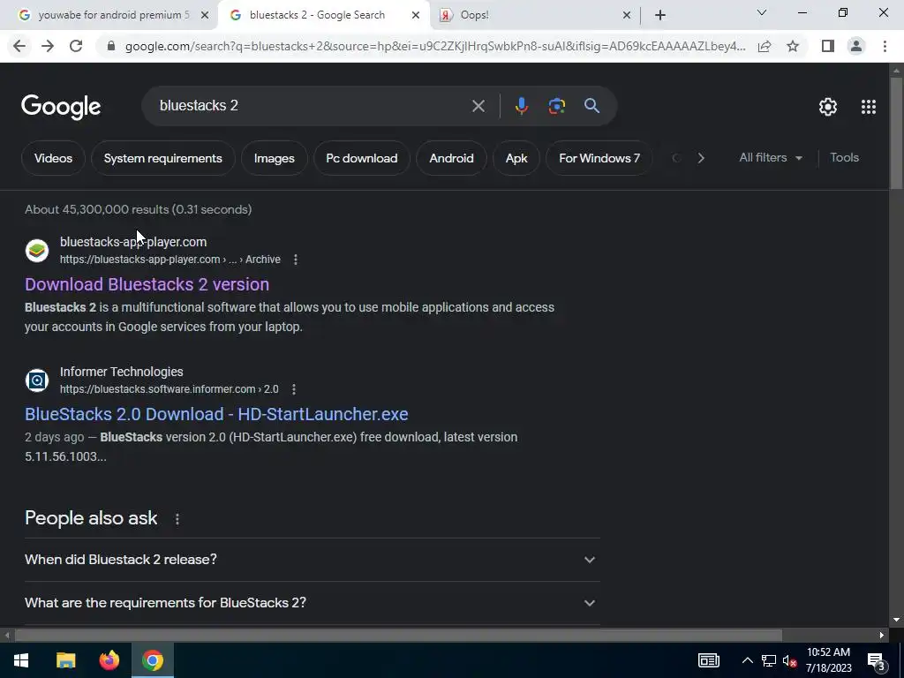Open the tab search dropdown arrow
The height and width of the screenshot is (678, 904).
coord(762,12)
